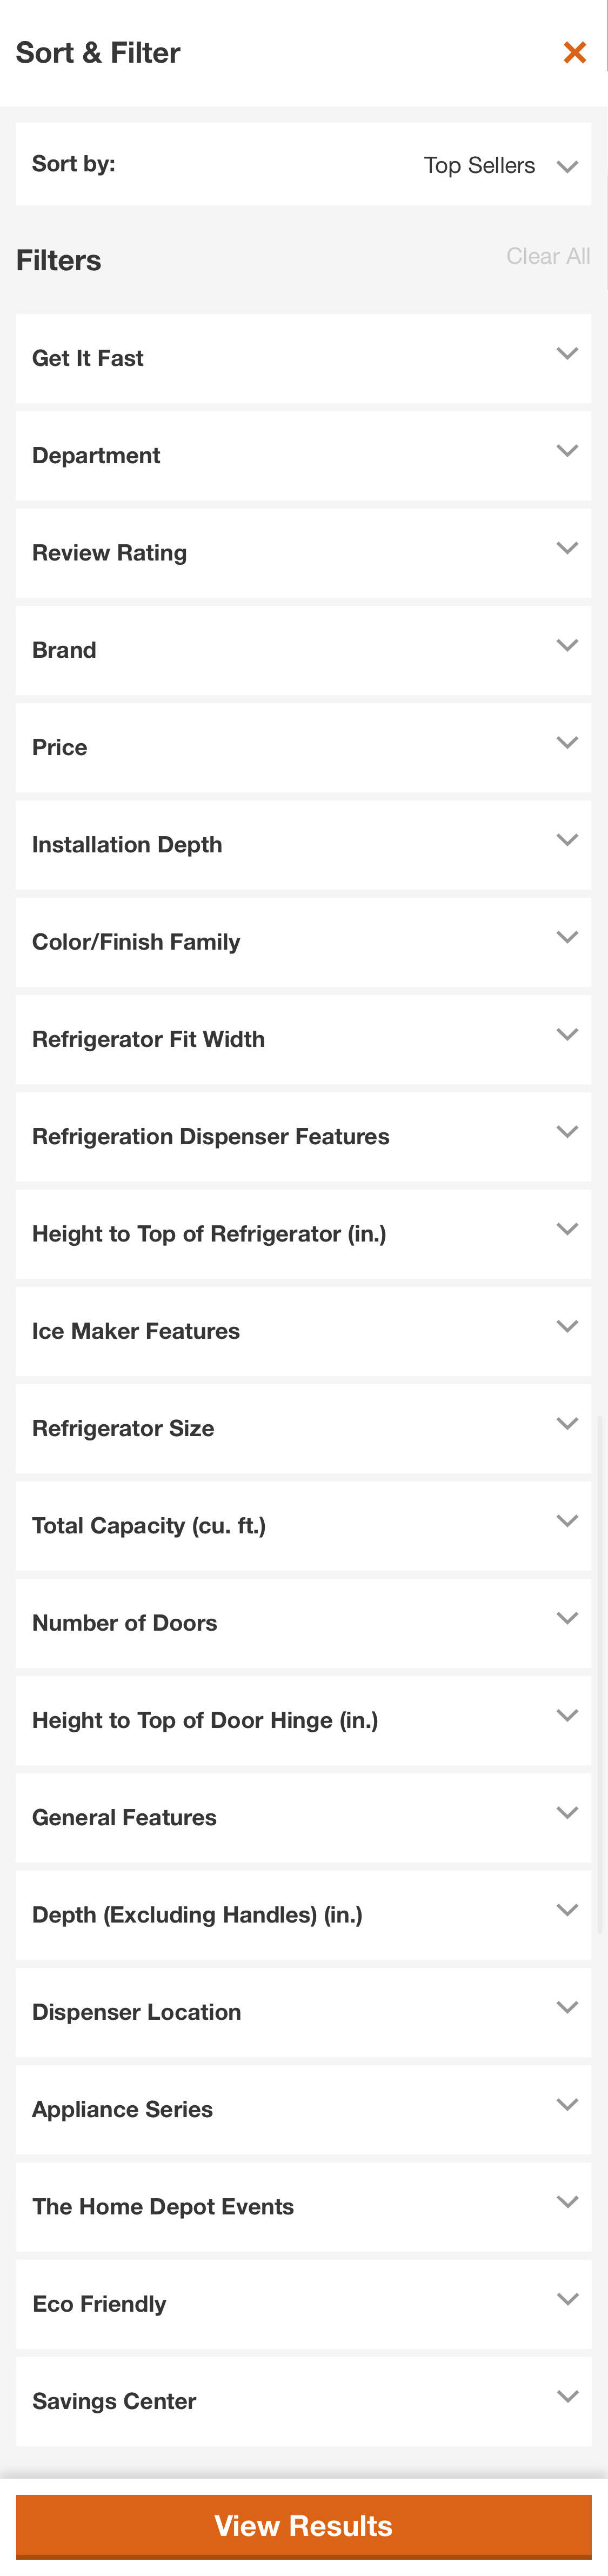Screen dimensions: 608x2576
Task: Open the Color/Finish Family filter
Action: click(x=304, y=941)
